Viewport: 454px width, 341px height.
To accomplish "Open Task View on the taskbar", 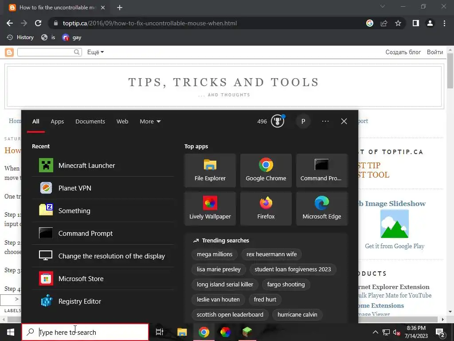I will (x=159, y=332).
